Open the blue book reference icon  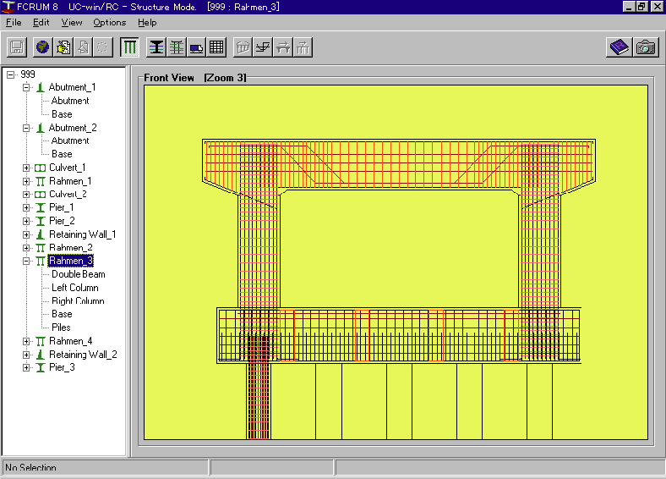click(x=620, y=47)
